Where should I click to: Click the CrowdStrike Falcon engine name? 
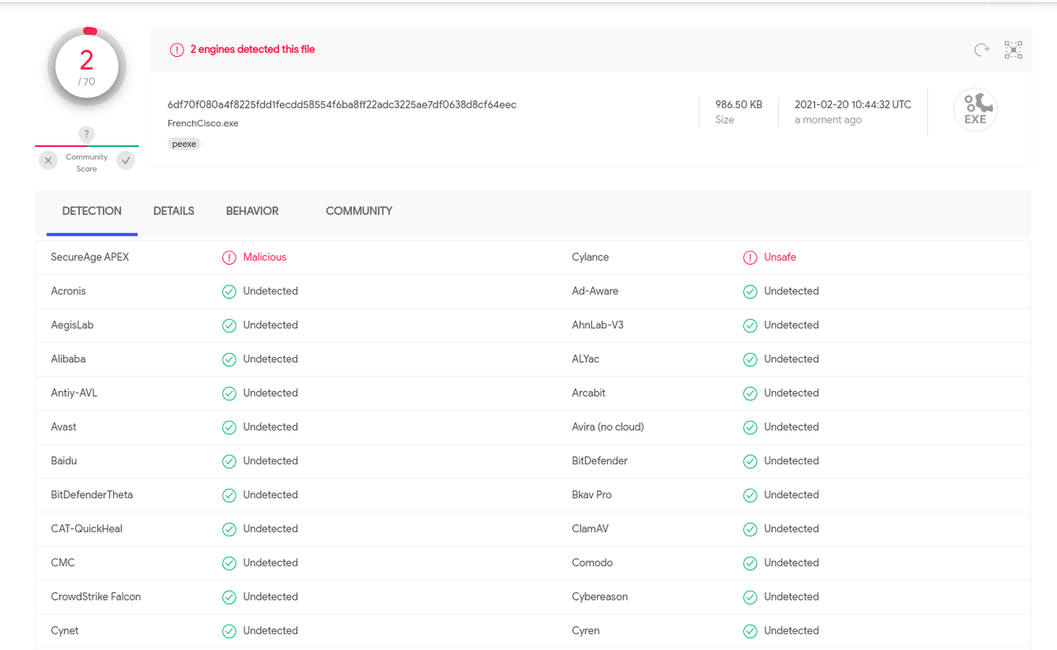[x=96, y=596]
